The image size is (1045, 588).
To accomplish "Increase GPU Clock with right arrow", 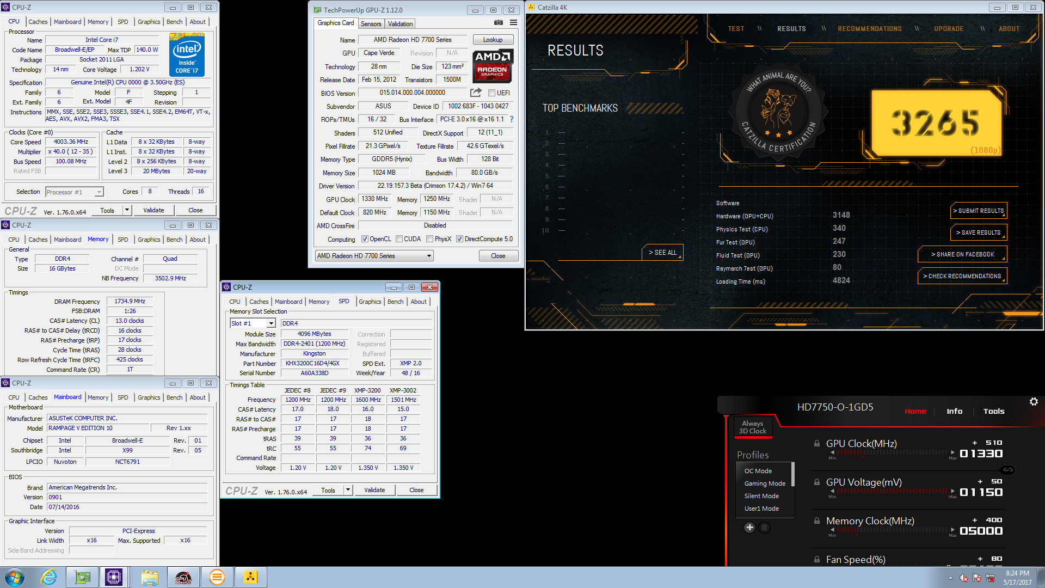I will point(952,452).
